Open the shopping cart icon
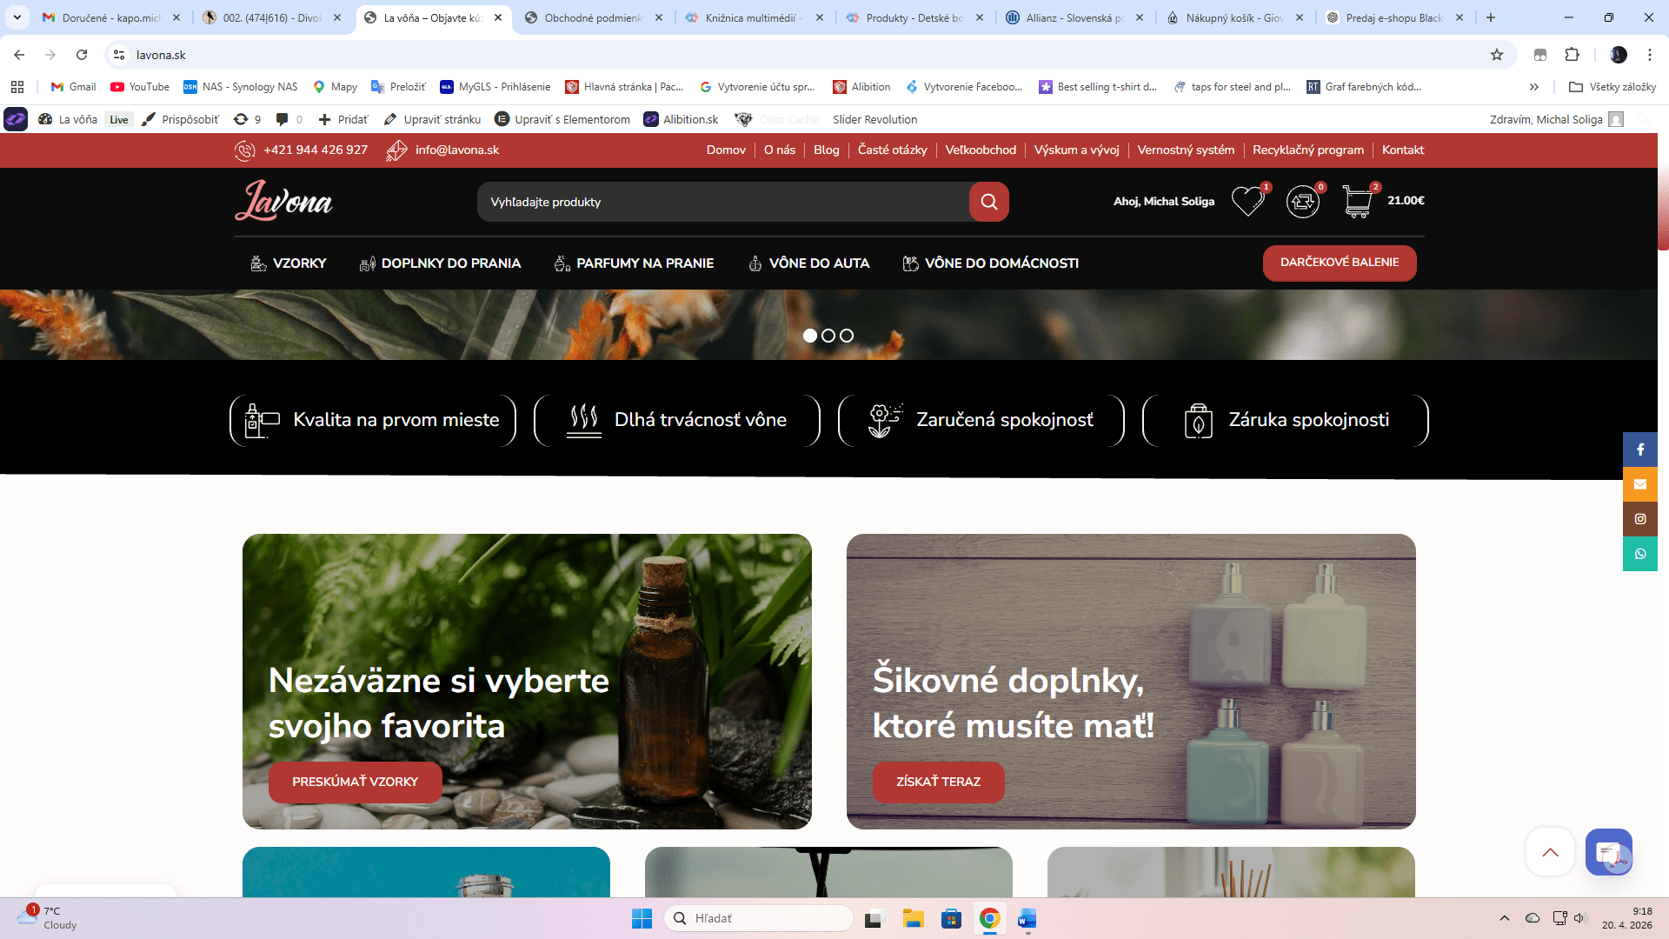 1357,202
